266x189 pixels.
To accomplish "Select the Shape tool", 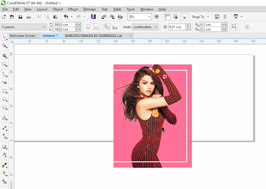I will tap(5, 46).
